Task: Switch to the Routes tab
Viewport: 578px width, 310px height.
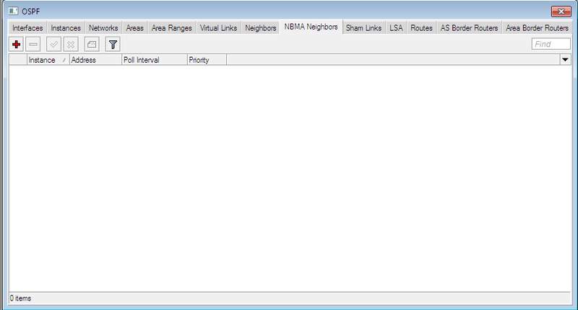Action: (421, 28)
